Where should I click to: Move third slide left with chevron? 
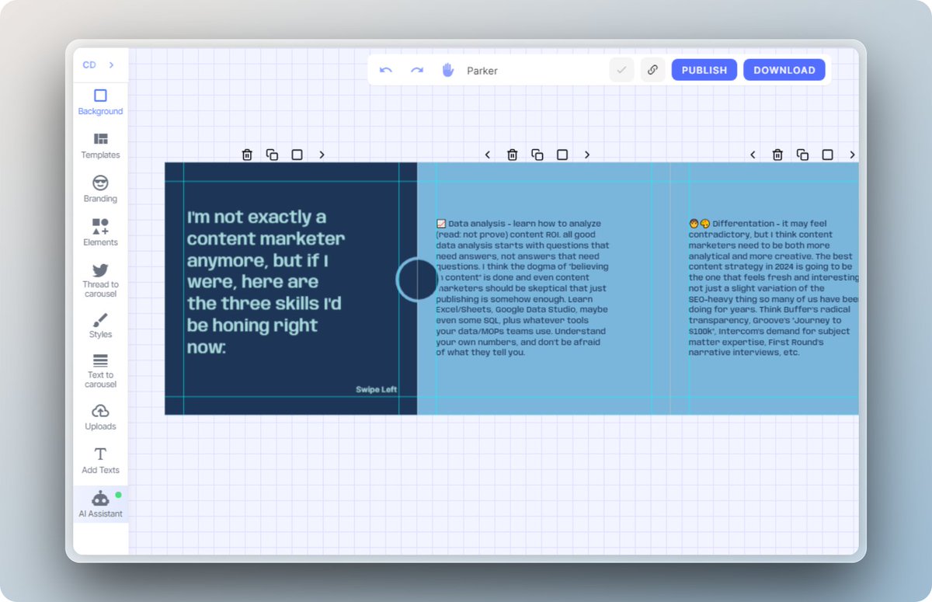(753, 155)
